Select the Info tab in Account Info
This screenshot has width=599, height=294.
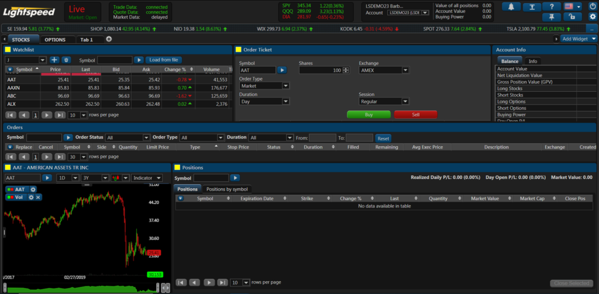coord(533,61)
